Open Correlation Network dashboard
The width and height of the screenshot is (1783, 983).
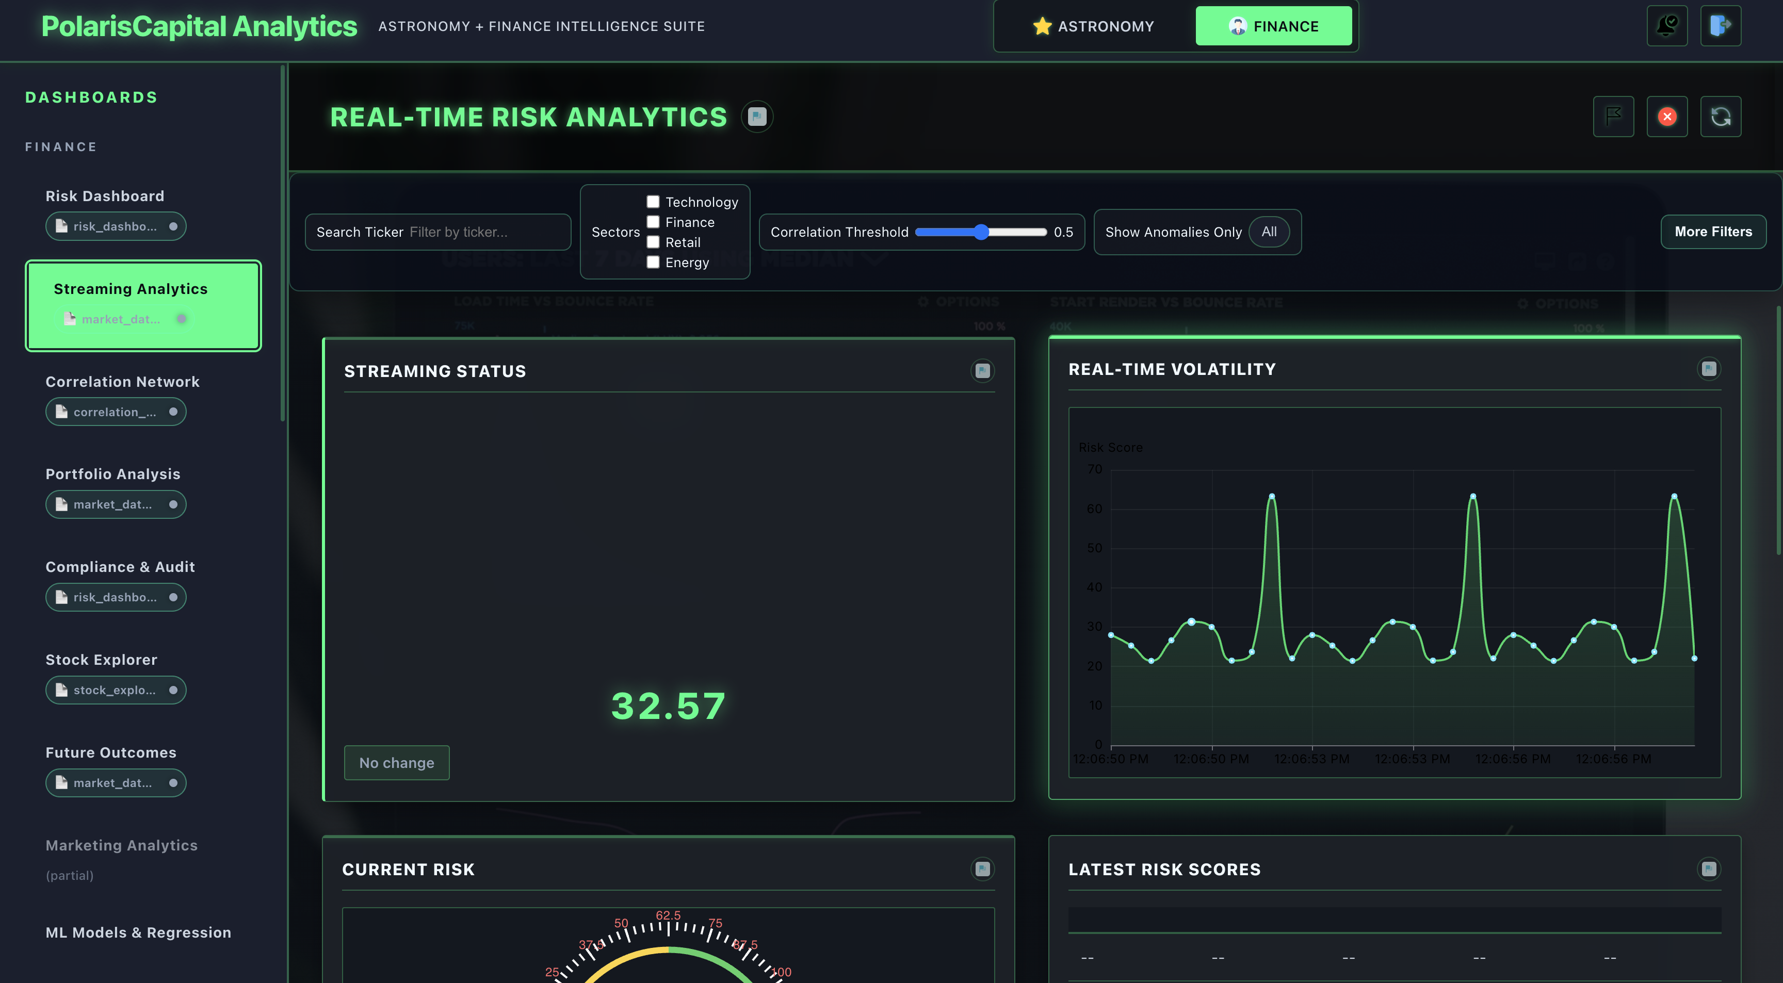[122, 382]
